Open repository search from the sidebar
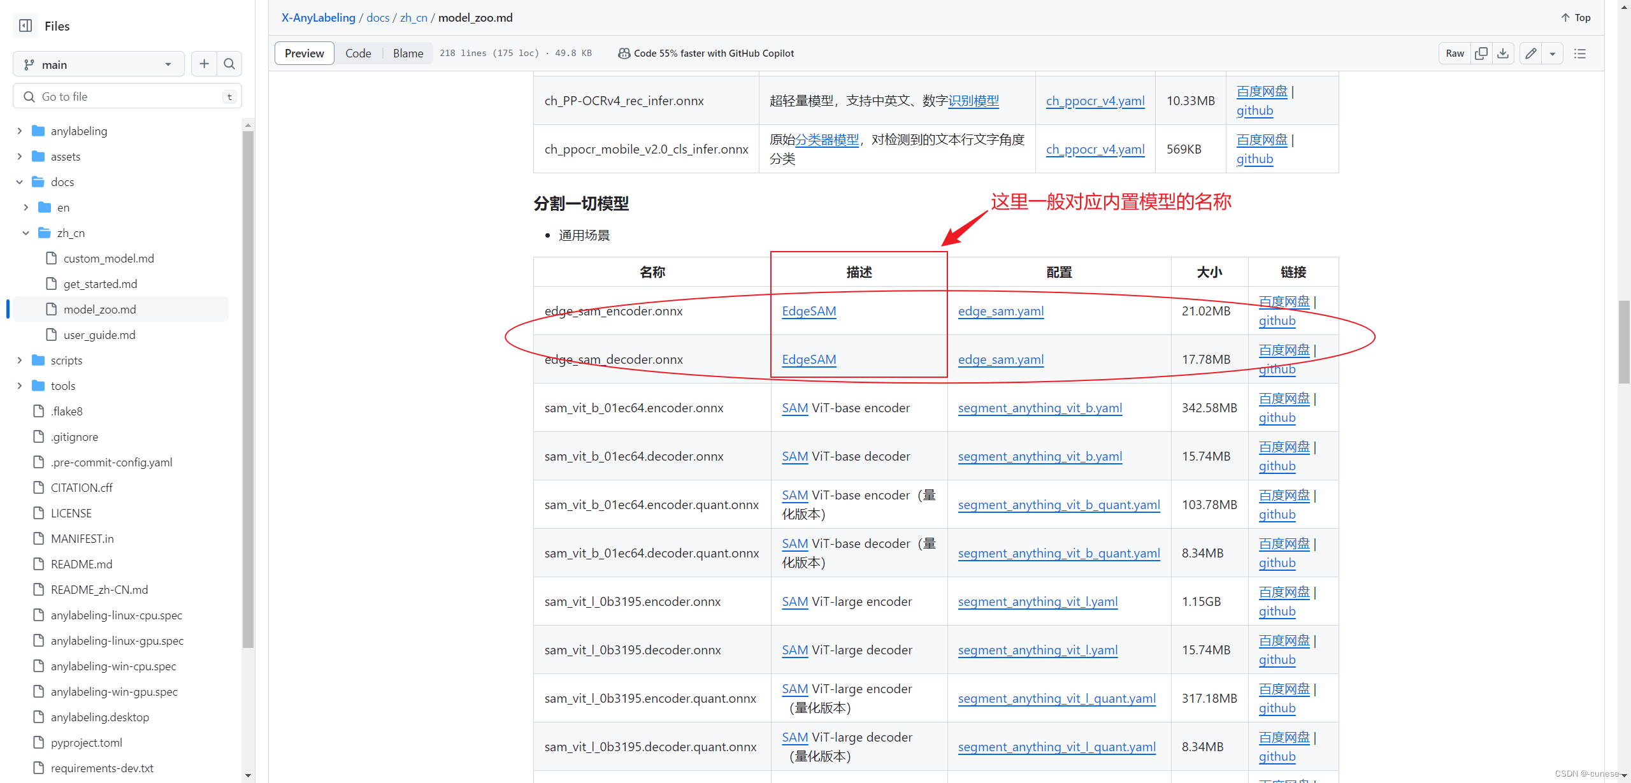This screenshot has height=783, width=1631. point(229,64)
